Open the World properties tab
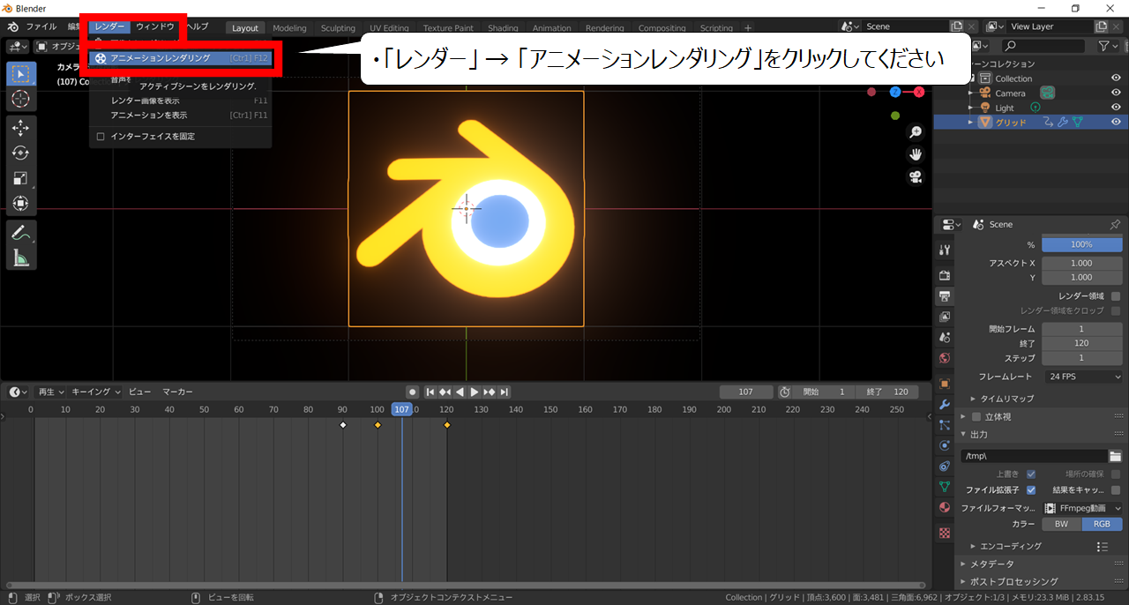Image resolution: width=1129 pixels, height=605 pixels. coord(945,358)
